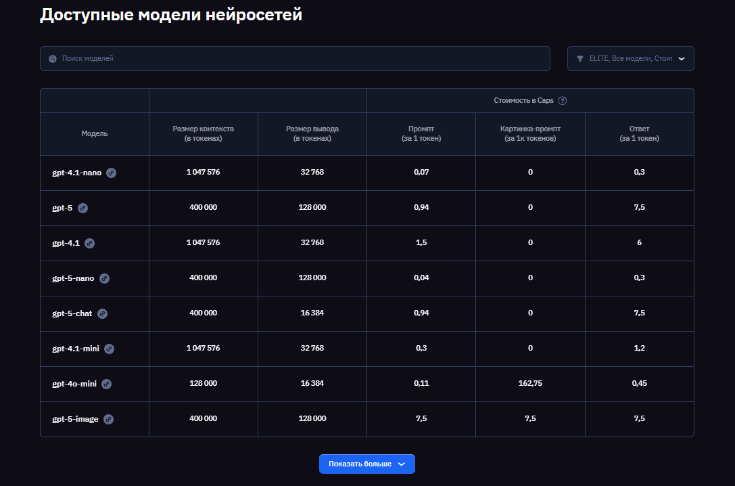Open the link icon next to gpt-4.1-mini

pyautogui.click(x=109, y=349)
